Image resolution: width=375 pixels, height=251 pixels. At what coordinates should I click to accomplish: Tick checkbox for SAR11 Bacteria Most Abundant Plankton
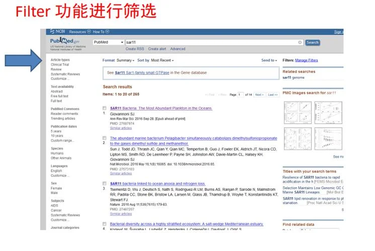pos(104,108)
